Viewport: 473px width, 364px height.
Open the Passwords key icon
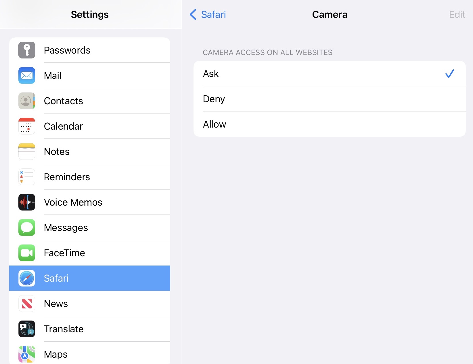point(27,50)
